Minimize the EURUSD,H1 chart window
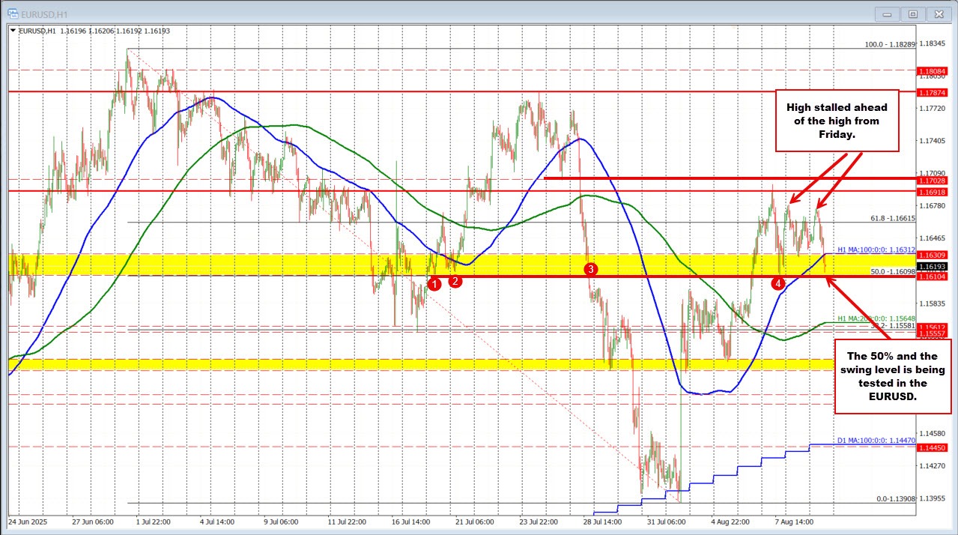Screen dimensions: 958x535 (x=888, y=13)
